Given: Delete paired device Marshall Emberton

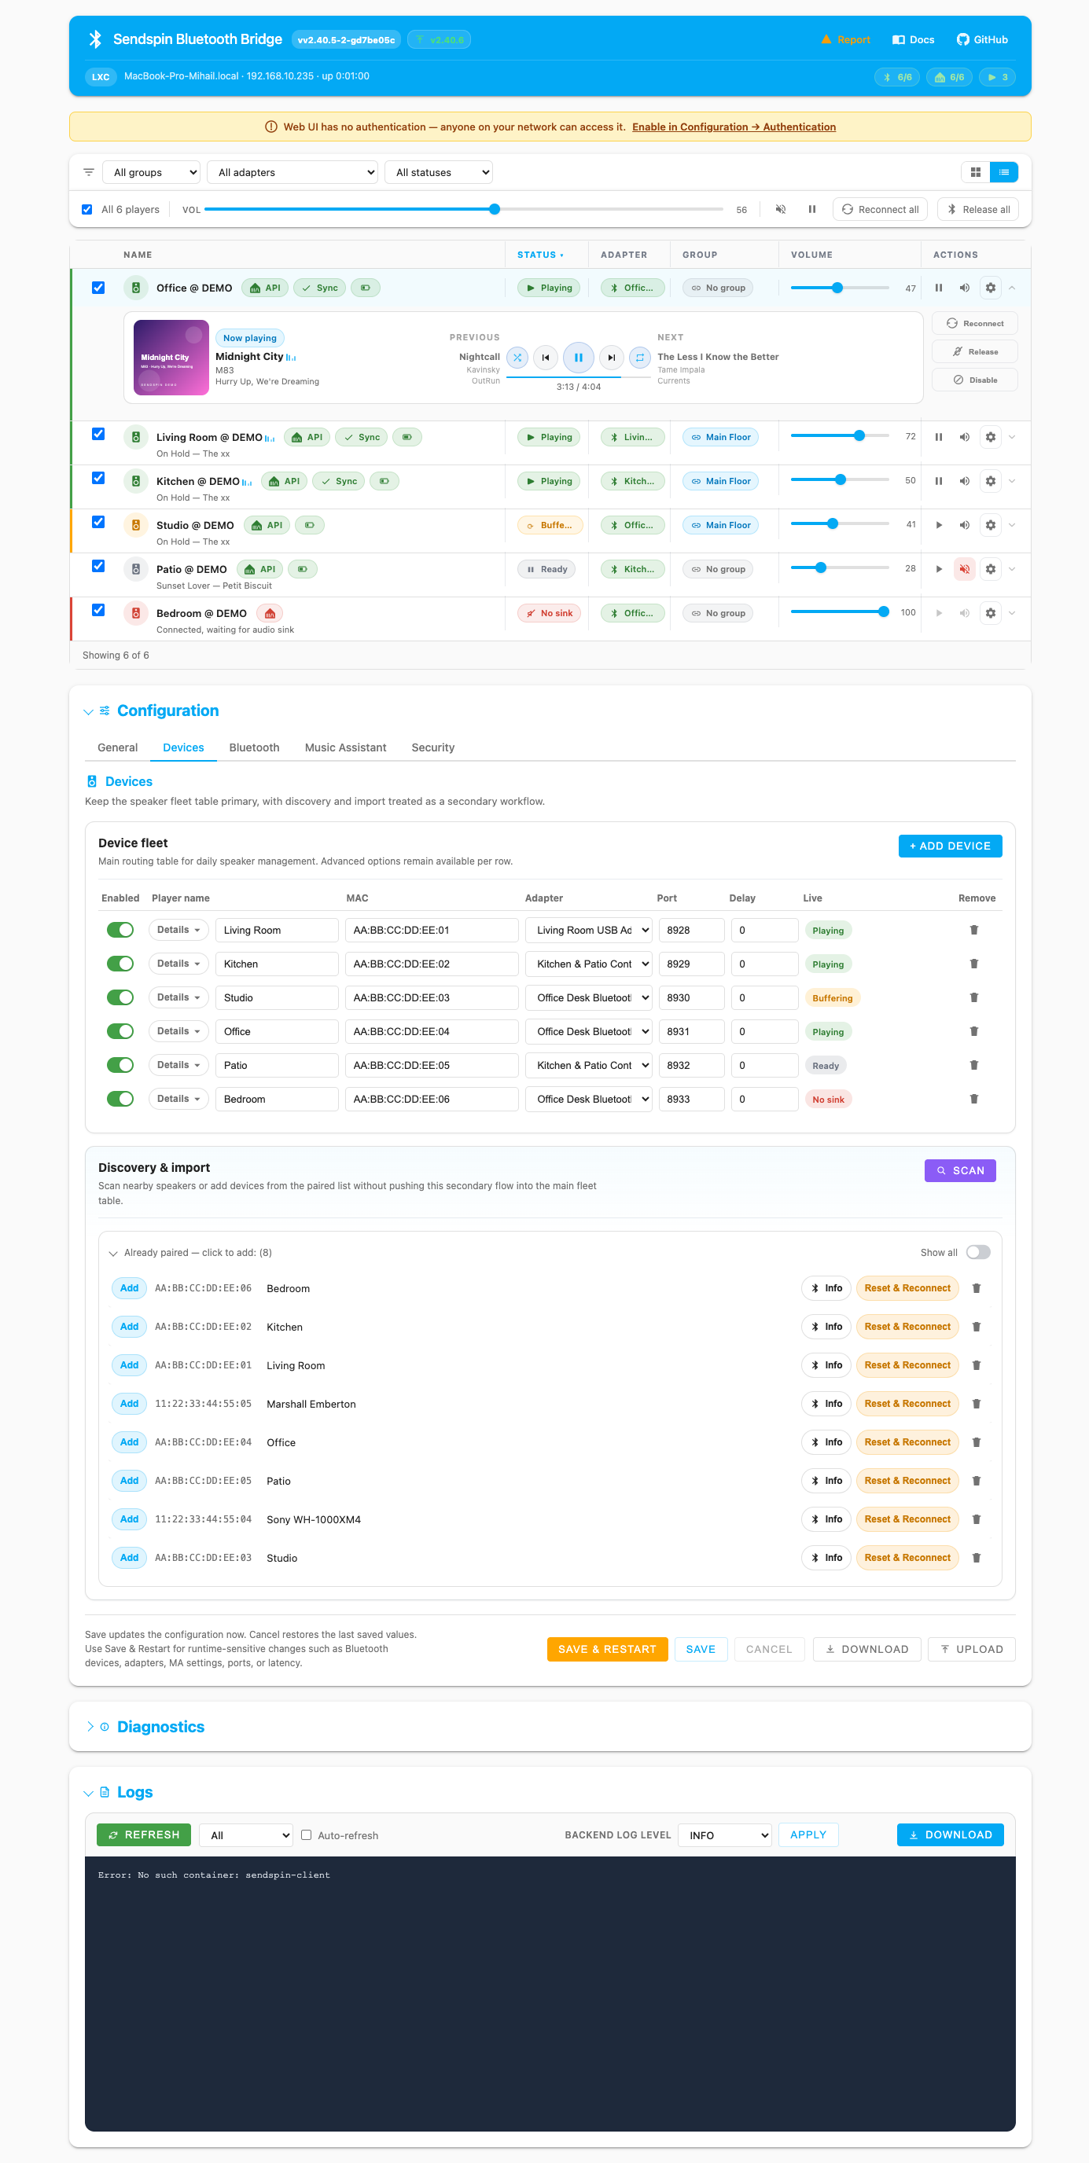Looking at the screenshot, I should (977, 1404).
